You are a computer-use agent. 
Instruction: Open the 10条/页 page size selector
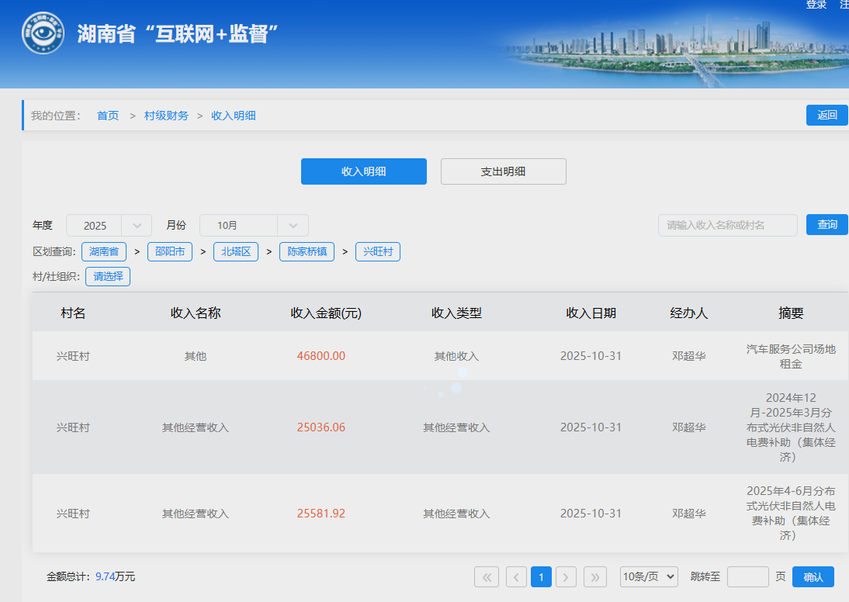(649, 577)
